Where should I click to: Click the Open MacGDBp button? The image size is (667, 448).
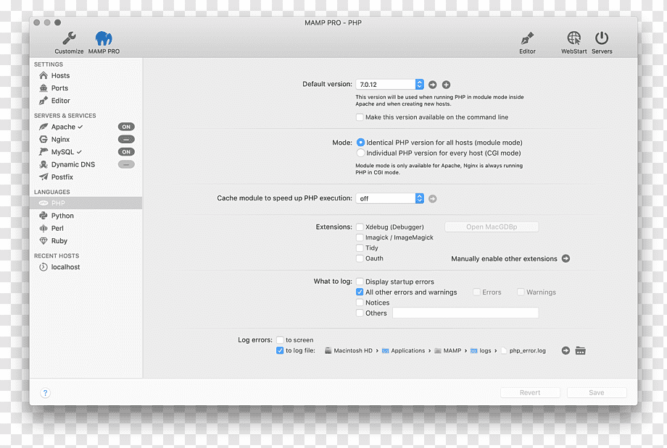(x=492, y=227)
